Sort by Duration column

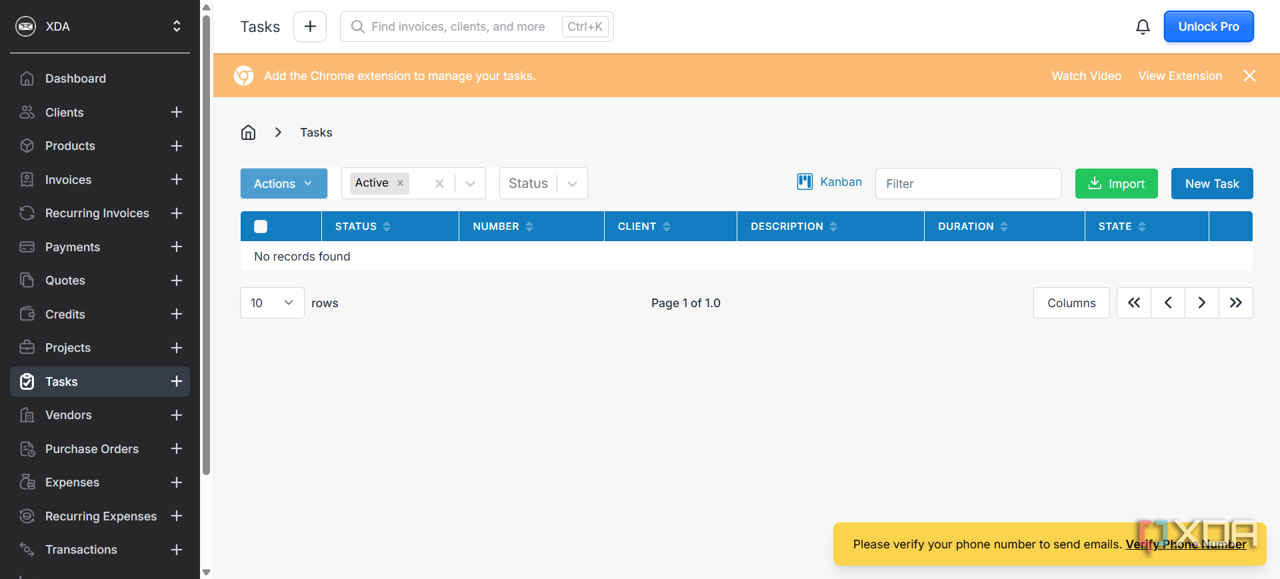(x=973, y=227)
